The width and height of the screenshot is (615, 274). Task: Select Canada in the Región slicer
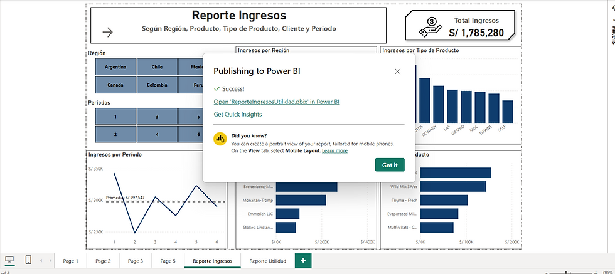(x=115, y=85)
